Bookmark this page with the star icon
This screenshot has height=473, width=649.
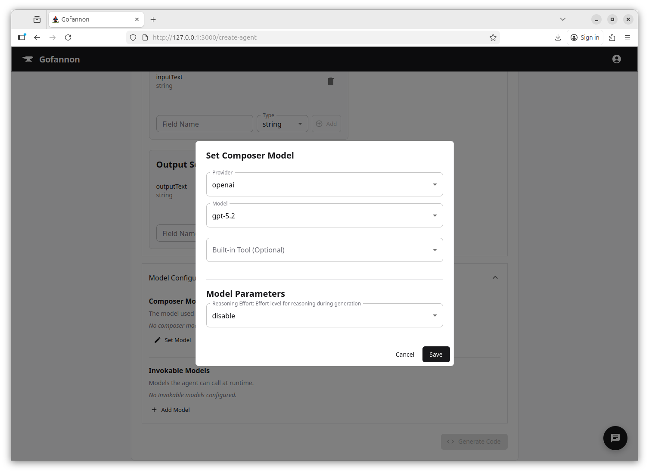click(493, 37)
